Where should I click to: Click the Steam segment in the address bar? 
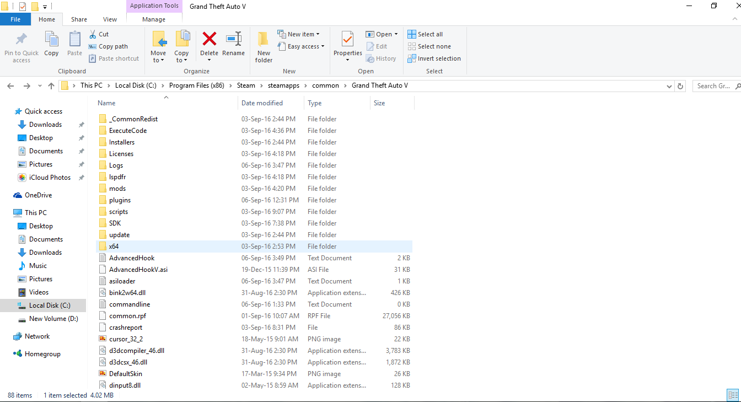[x=246, y=85]
